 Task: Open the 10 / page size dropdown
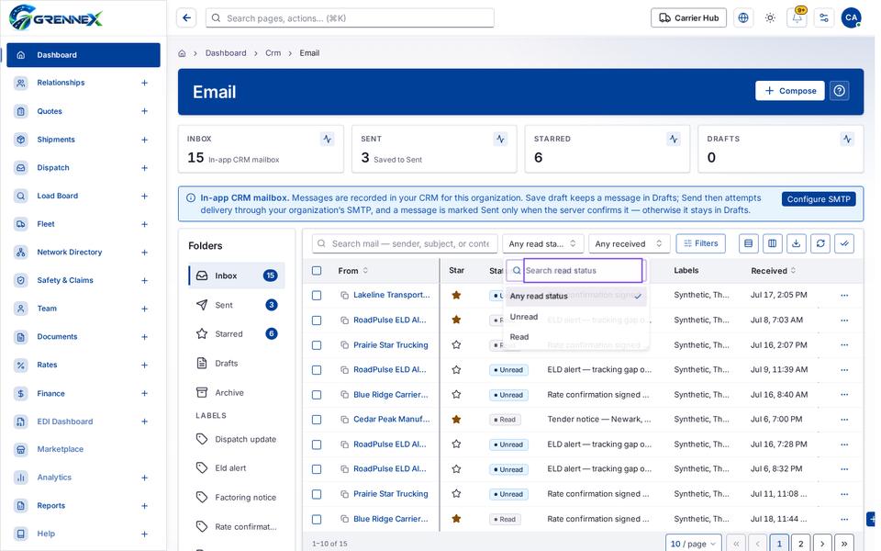(694, 544)
